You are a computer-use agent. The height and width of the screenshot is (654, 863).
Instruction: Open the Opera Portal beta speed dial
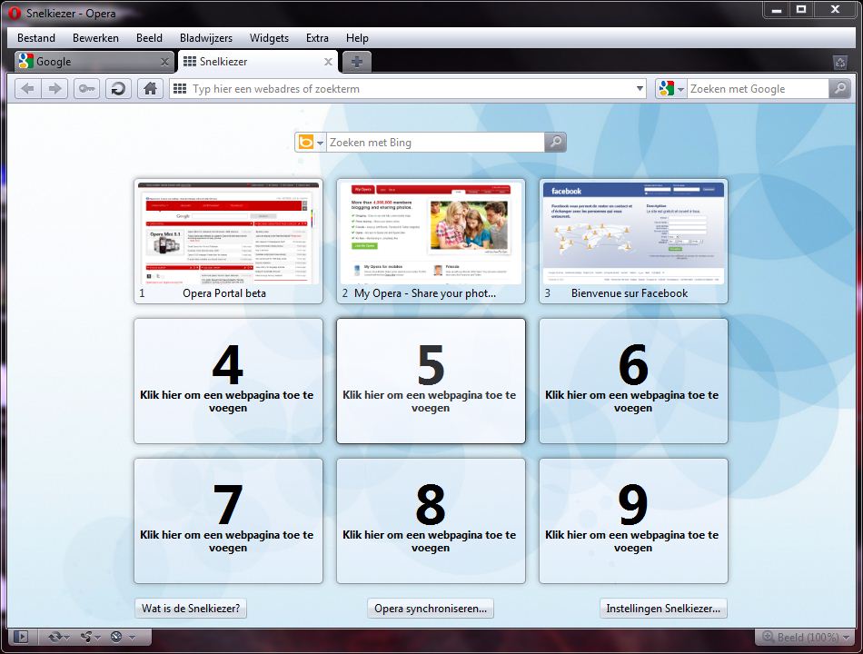(x=228, y=241)
